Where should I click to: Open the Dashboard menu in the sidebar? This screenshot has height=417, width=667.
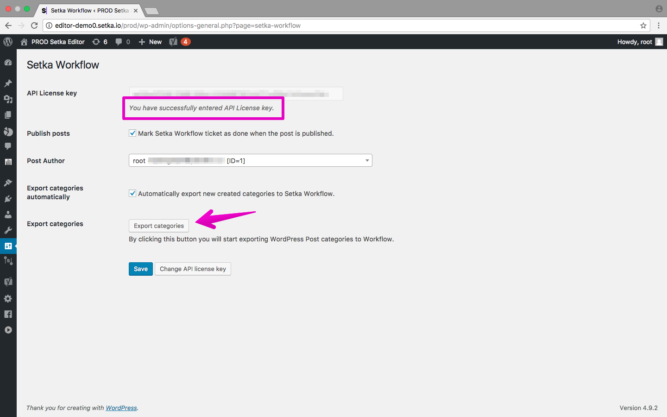click(x=8, y=63)
